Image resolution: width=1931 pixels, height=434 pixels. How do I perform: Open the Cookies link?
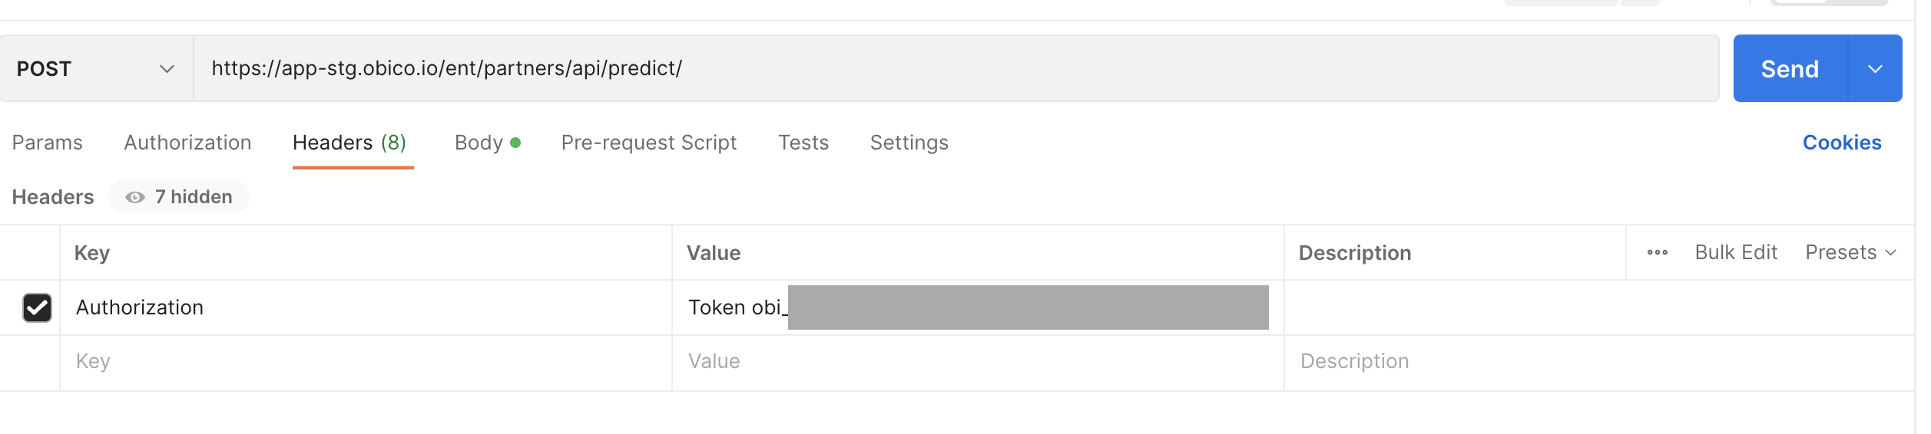click(1842, 143)
